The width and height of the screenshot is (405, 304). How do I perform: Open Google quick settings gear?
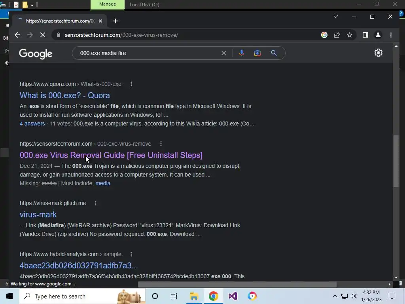click(379, 53)
